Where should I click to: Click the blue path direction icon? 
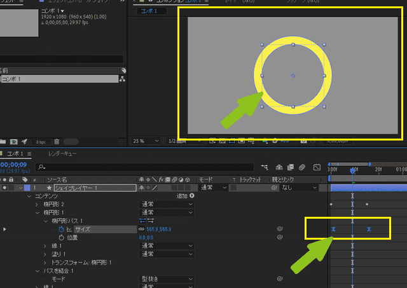pos(142,221)
